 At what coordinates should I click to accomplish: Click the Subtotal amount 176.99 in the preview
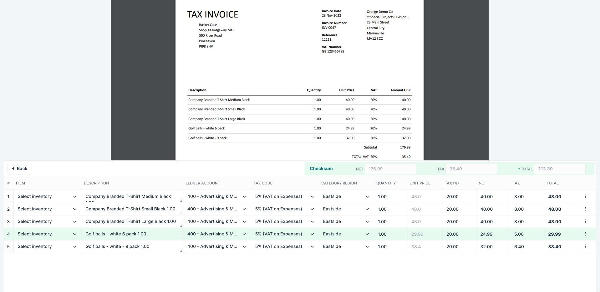point(405,147)
